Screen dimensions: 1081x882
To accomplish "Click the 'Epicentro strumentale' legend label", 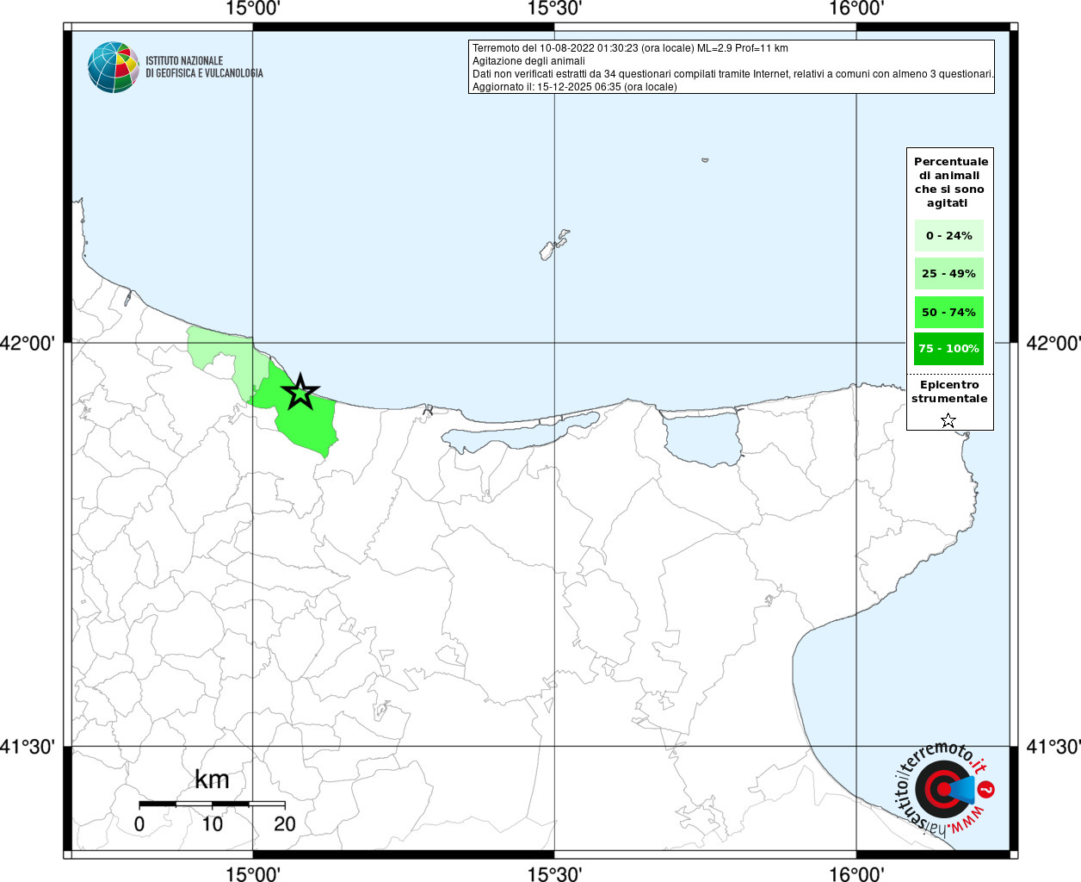I will point(949,392).
